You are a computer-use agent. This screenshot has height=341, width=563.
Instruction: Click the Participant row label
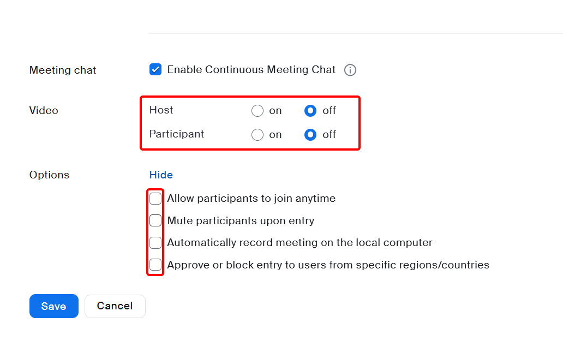pyautogui.click(x=176, y=134)
